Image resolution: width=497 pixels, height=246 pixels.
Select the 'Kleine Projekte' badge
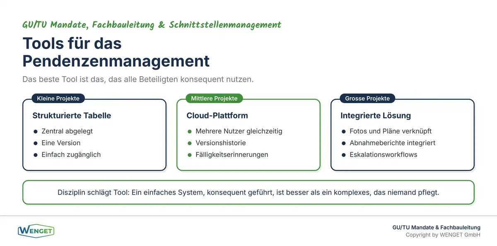(x=58, y=99)
